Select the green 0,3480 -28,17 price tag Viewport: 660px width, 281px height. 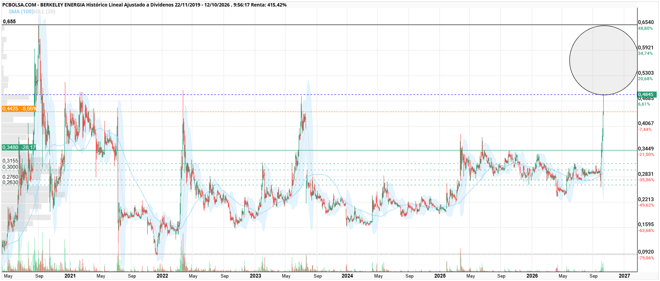tap(19, 147)
